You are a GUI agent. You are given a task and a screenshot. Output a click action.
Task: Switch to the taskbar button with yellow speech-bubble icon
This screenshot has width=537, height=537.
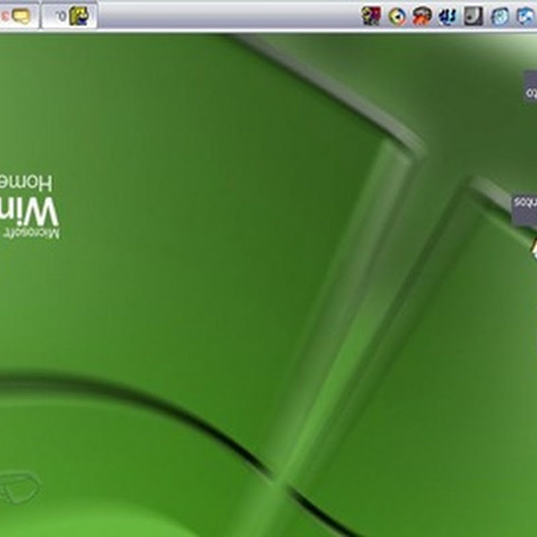click(x=19, y=15)
